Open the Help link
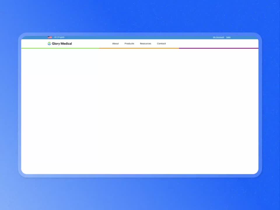 click(228, 37)
